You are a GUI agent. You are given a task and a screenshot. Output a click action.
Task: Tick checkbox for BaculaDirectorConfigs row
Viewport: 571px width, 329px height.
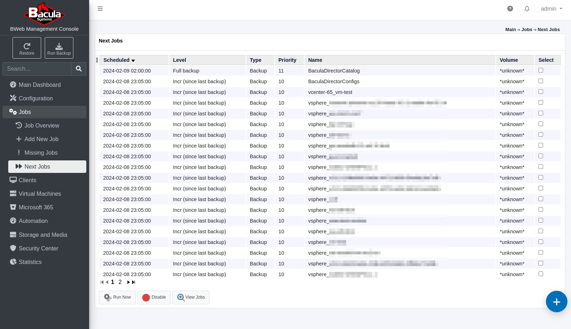(x=541, y=81)
